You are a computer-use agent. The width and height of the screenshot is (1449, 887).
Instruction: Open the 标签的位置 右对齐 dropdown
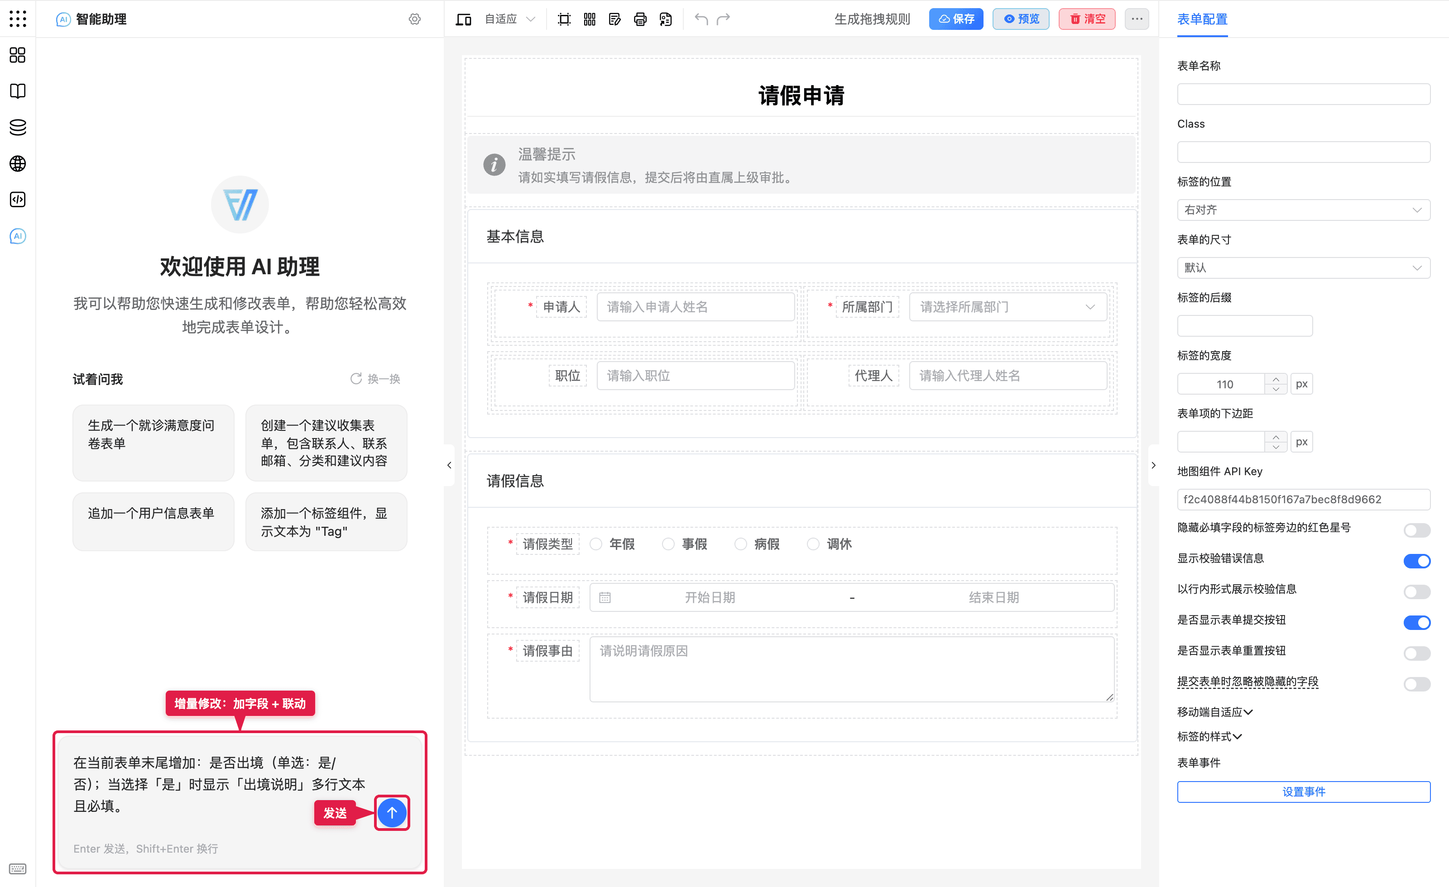[1303, 210]
